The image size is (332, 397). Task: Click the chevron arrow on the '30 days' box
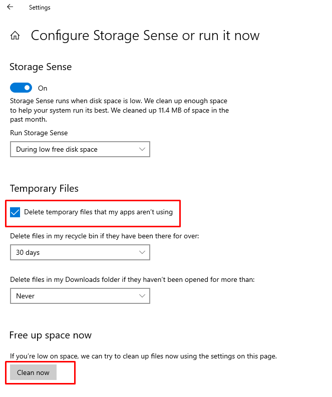[x=142, y=252]
